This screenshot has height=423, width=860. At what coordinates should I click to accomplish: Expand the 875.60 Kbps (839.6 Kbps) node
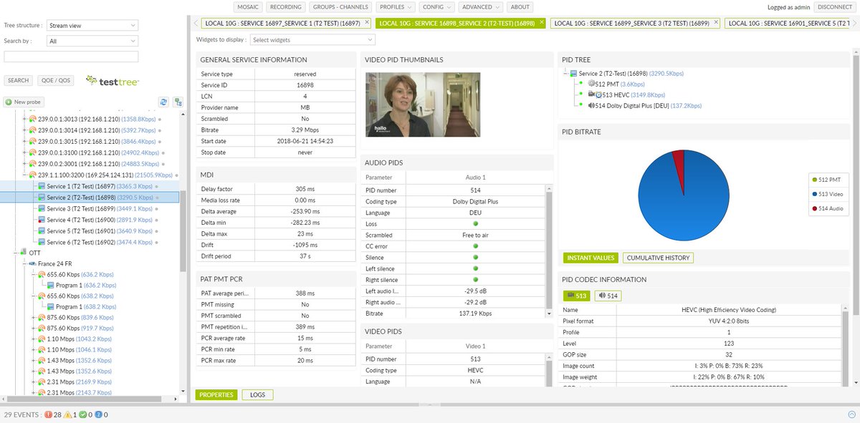click(32, 317)
